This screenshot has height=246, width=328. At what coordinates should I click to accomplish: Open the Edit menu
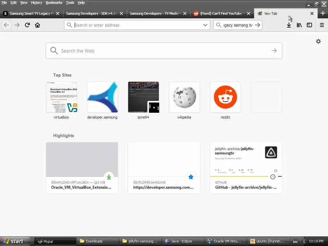[x=13, y=3]
